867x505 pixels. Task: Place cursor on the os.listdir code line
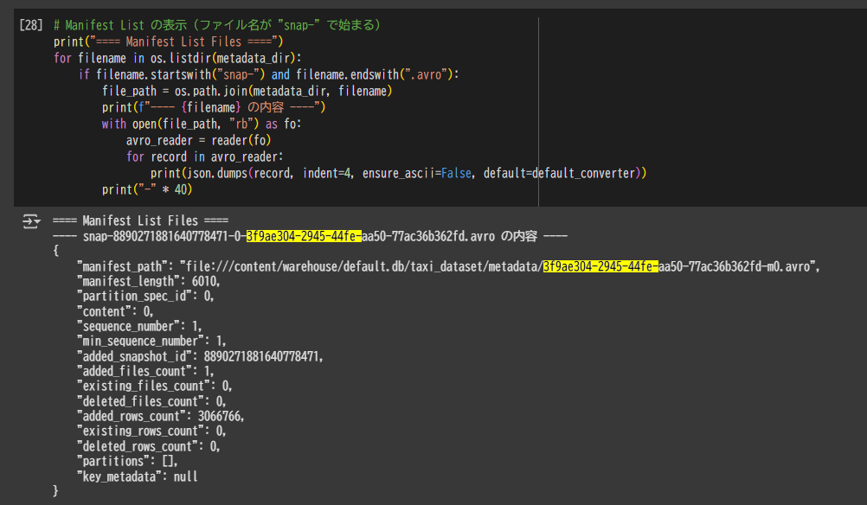pyautogui.click(x=173, y=56)
